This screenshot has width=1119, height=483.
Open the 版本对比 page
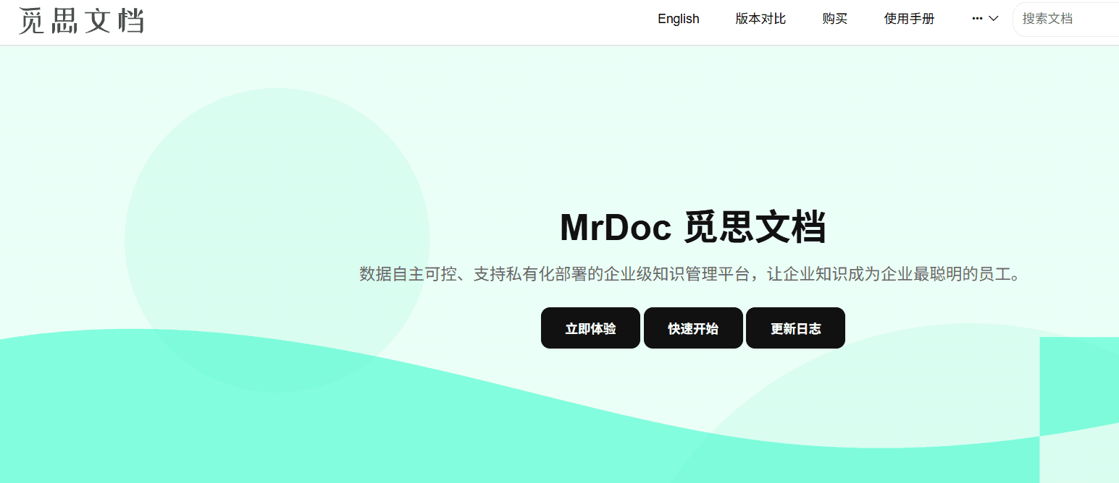point(760,19)
